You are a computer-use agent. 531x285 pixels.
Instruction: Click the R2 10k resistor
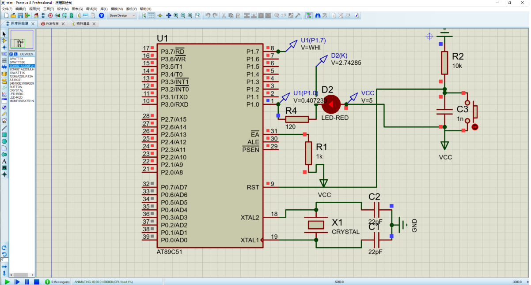[x=444, y=63]
